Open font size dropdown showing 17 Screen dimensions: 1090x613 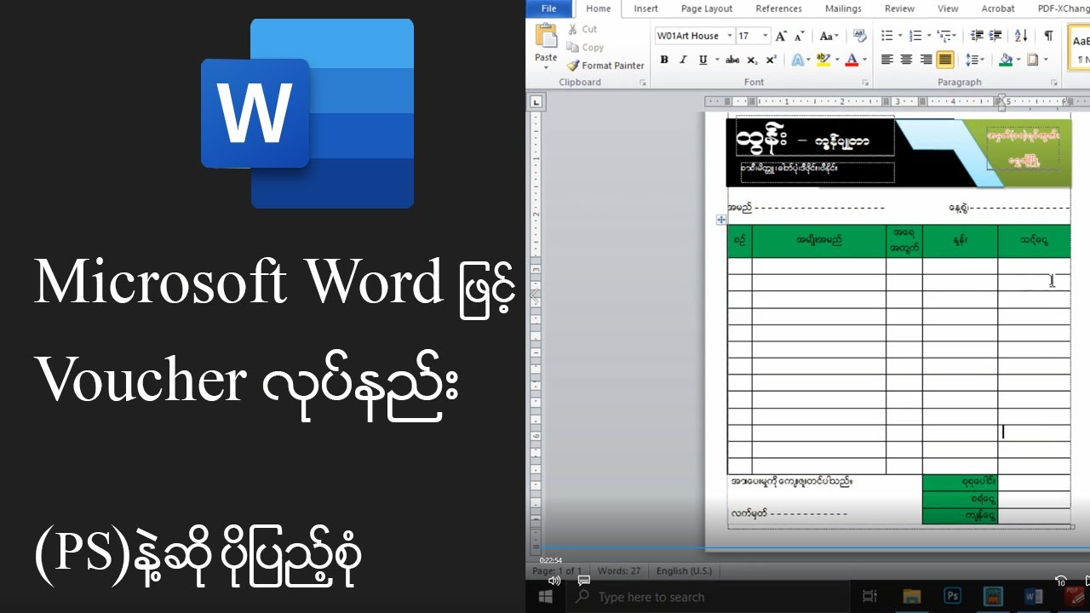click(x=765, y=36)
